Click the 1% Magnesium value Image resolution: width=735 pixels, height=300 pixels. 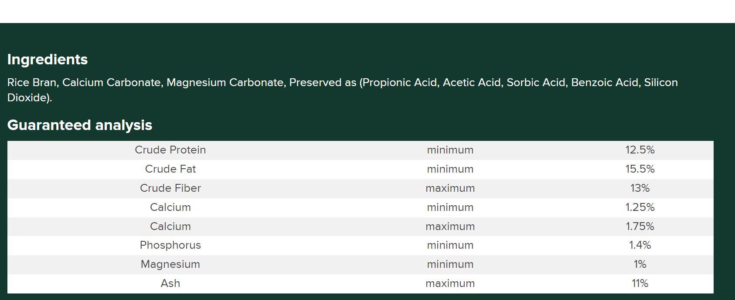[640, 264]
